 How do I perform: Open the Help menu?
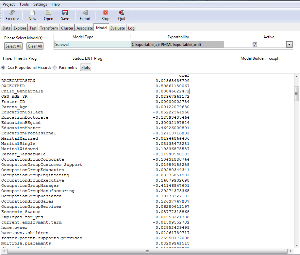point(56,4)
